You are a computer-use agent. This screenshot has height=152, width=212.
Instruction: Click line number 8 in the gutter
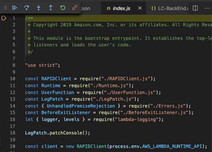14,65
